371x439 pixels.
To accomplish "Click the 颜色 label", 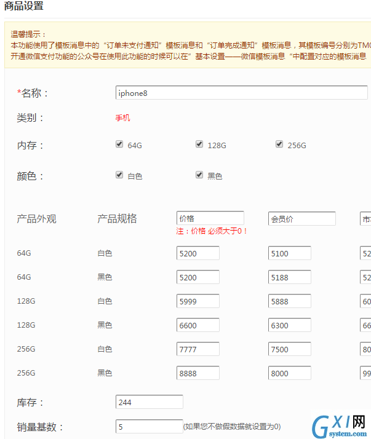I will 30,176.
